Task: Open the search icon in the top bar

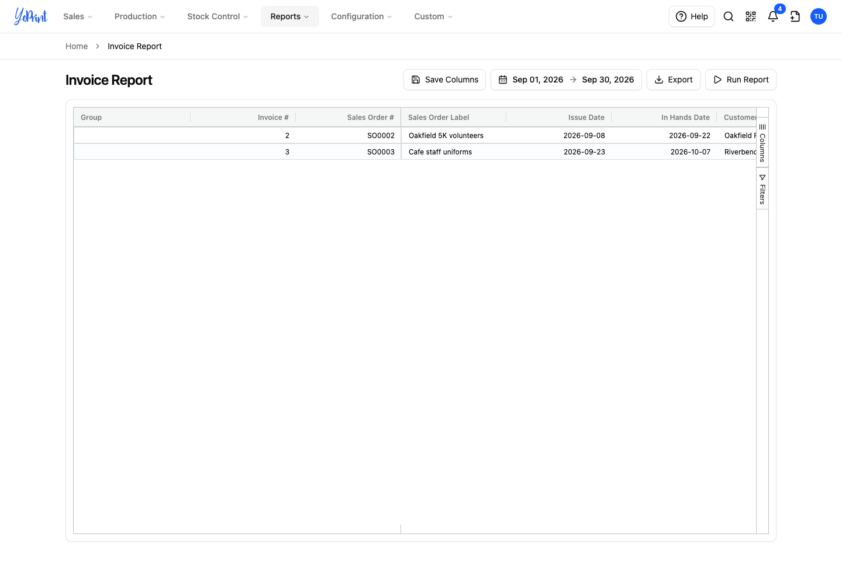Action: [729, 16]
